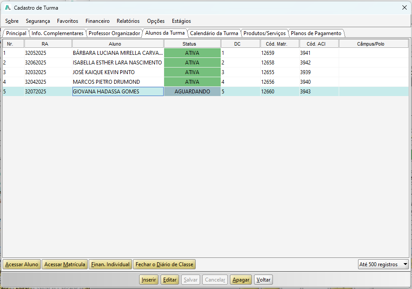Click the application logo icon in title bar
The image size is (412, 289).
click(8, 7)
